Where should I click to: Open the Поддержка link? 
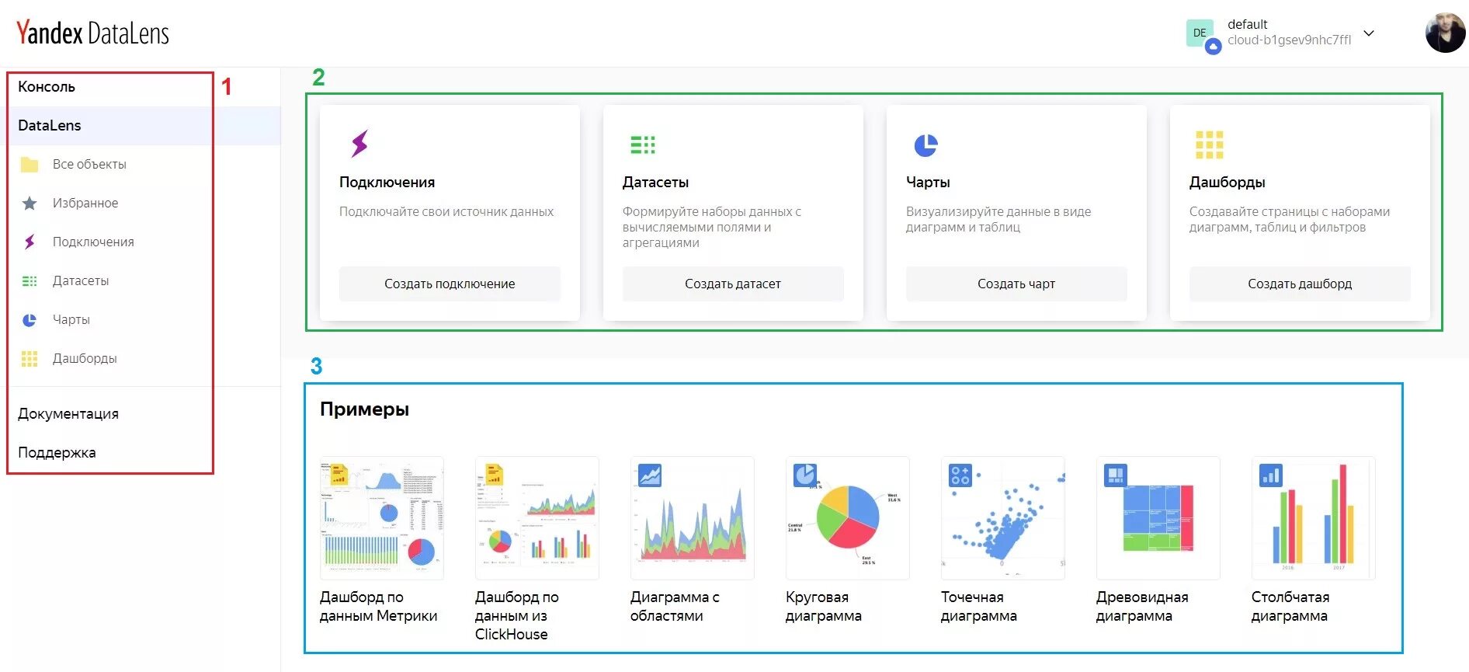point(57,452)
